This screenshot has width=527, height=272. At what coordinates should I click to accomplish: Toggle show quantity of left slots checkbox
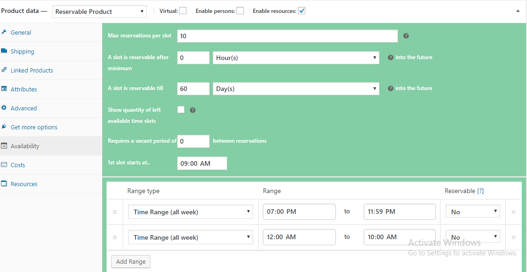[x=181, y=110]
